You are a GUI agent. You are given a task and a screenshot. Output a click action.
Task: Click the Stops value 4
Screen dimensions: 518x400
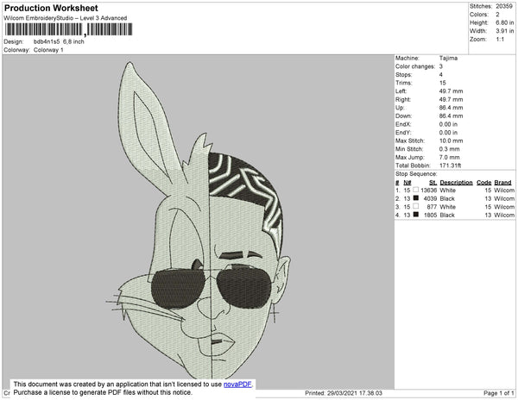click(441, 74)
